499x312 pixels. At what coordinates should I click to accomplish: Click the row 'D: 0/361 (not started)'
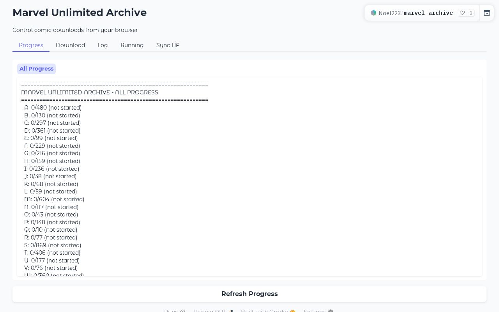[x=52, y=131]
